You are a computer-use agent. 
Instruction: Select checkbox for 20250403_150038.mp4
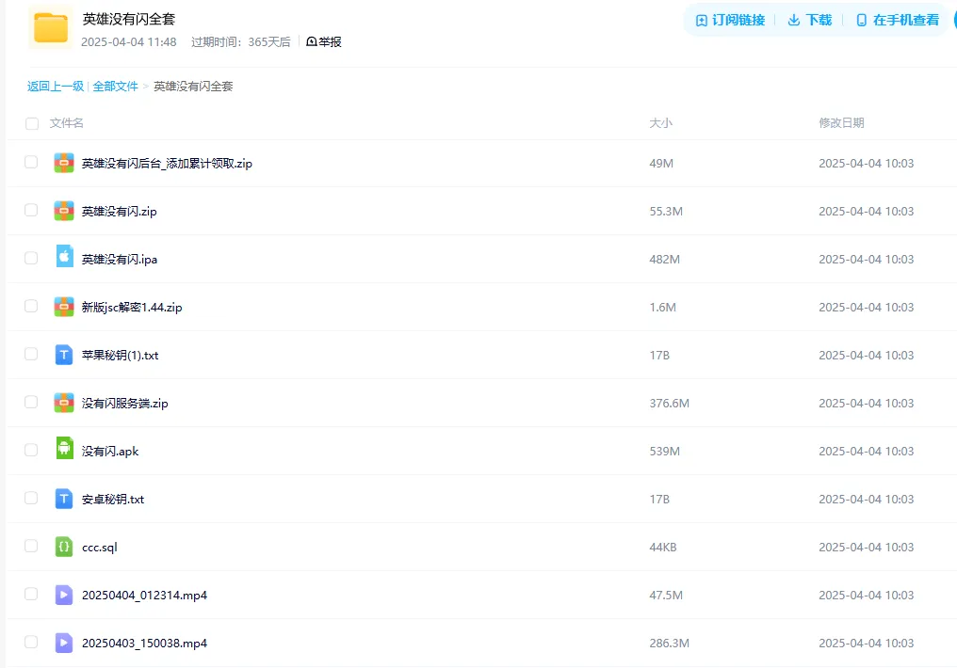click(31, 642)
